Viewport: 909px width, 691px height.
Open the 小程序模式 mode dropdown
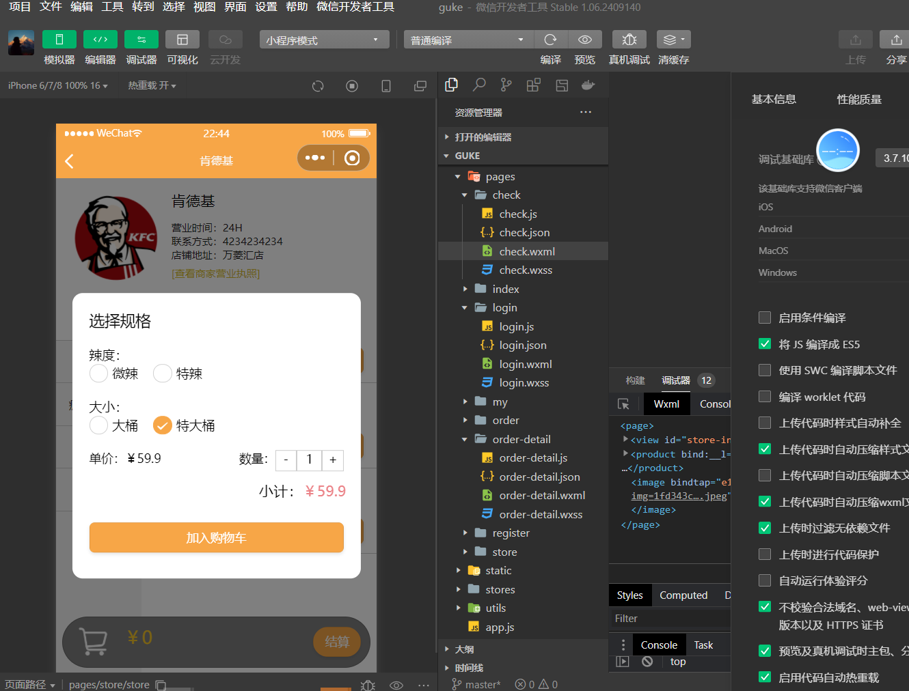pyautogui.click(x=324, y=40)
